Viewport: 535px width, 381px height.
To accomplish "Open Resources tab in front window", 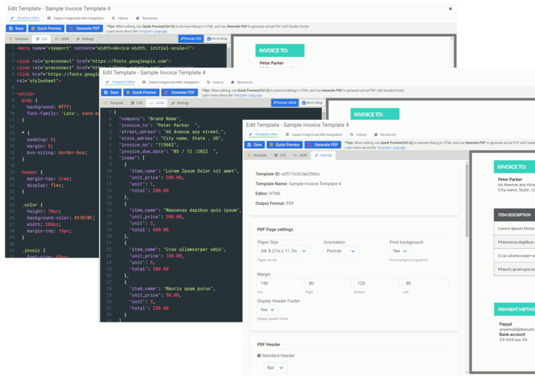I will pos(385,135).
